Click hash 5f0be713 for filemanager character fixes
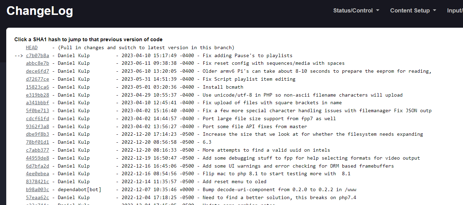463x205 pixels. tap(37, 110)
